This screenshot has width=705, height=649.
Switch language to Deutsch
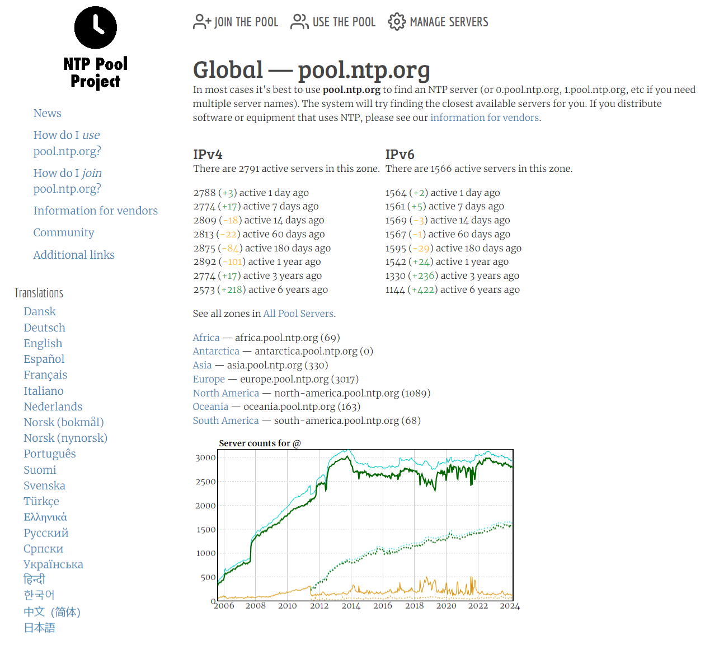[x=44, y=328]
